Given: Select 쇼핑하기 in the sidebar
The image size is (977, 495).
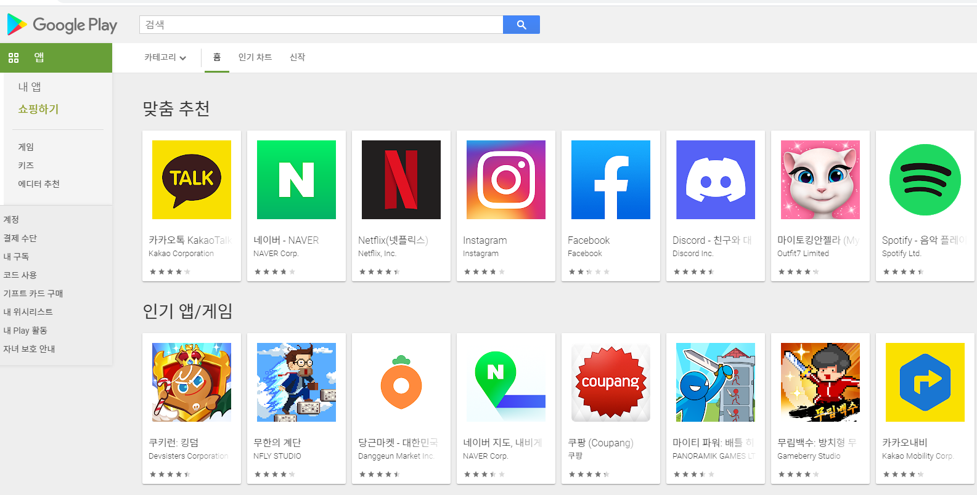Looking at the screenshot, I should (x=38, y=109).
